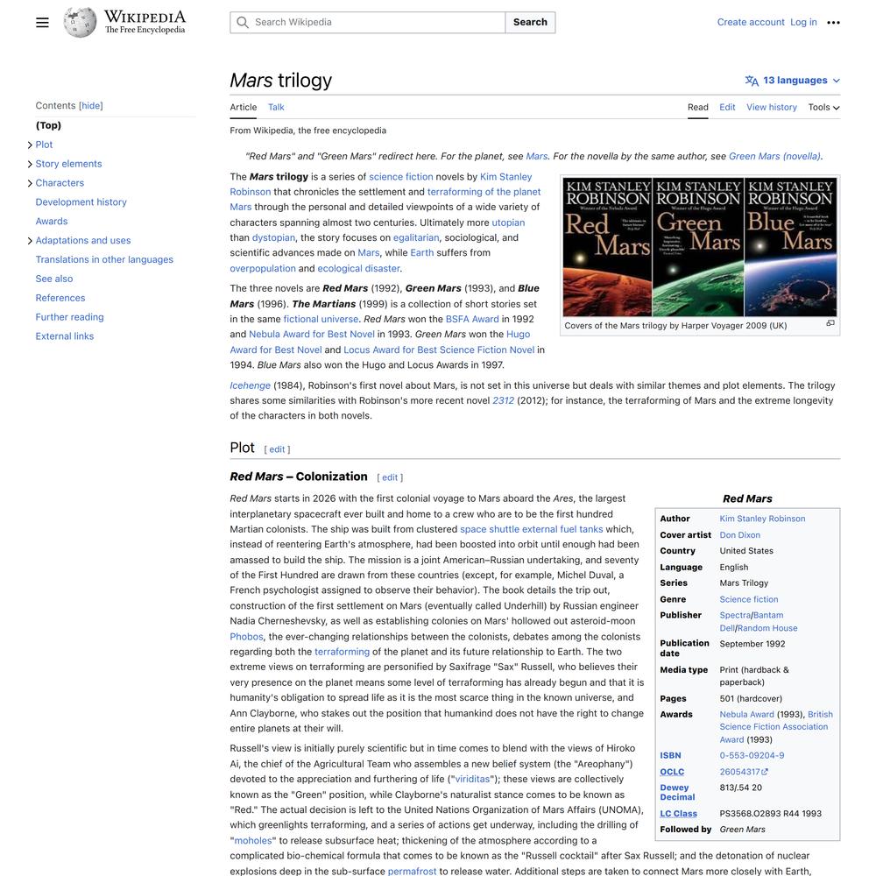Open the BSFA Award link
This screenshot has height=876, width=876.
(472, 319)
